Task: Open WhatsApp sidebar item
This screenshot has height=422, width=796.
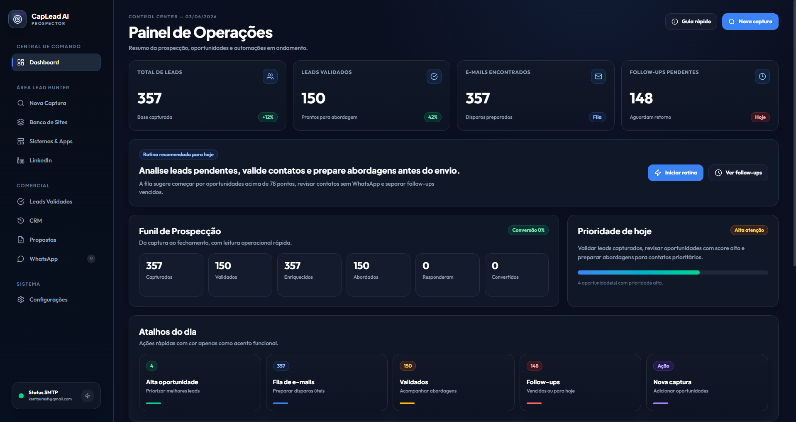Action: pyautogui.click(x=56, y=259)
